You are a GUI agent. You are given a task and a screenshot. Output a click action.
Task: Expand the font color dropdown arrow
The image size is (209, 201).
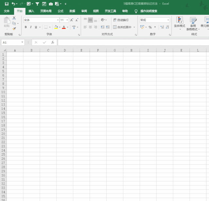(x=68, y=27)
